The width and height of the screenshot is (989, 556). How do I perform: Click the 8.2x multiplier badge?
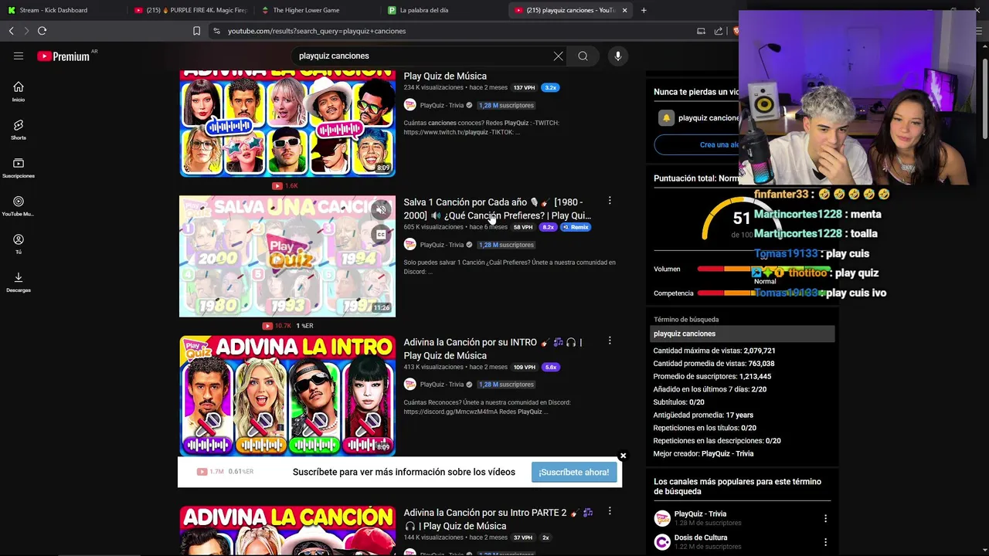click(x=549, y=227)
